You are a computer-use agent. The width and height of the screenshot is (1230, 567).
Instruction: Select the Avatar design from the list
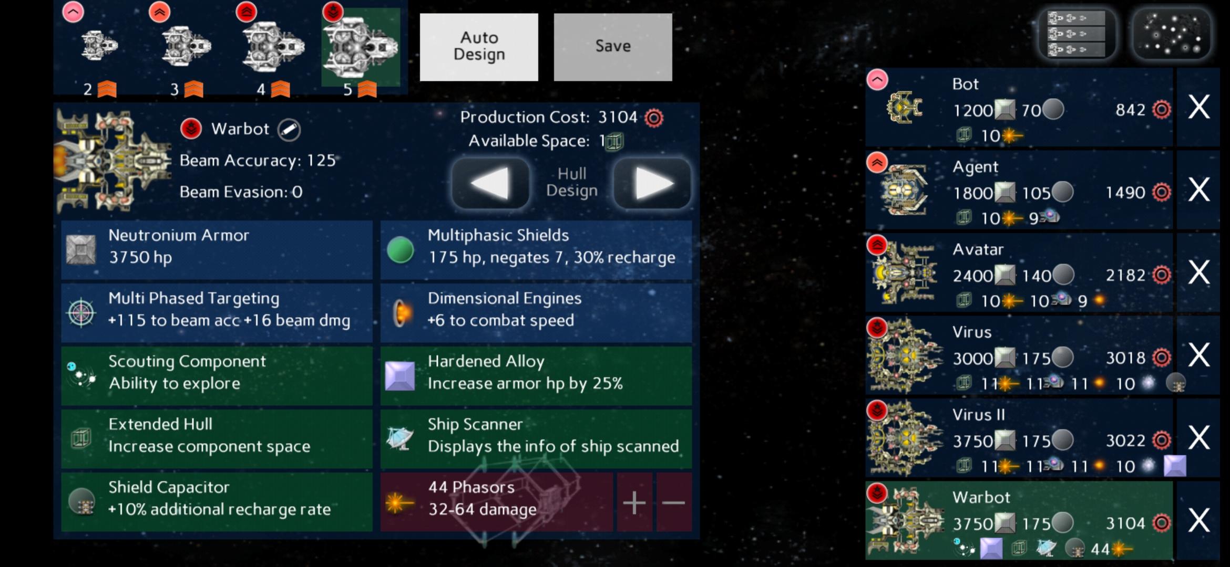coord(1019,273)
